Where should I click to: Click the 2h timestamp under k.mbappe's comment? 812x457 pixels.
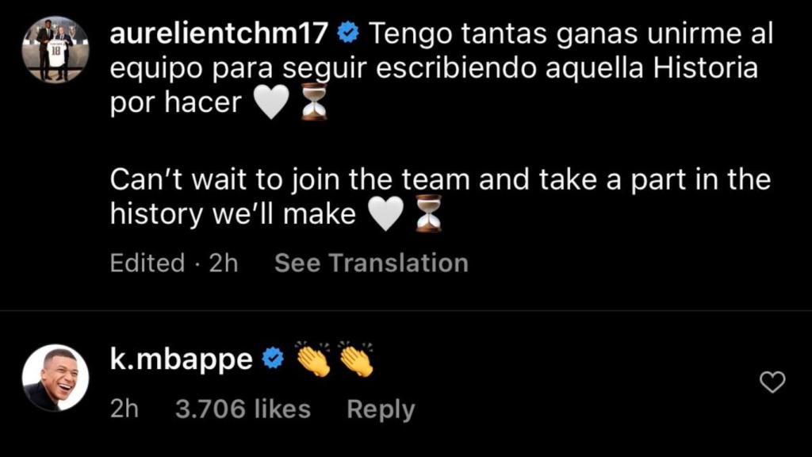click(124, 409)
